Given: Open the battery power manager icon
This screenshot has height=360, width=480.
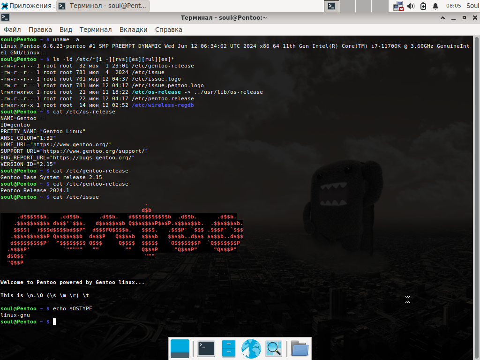Looking at the screenshot, I should pyautogui.click(x=423, y=6).
